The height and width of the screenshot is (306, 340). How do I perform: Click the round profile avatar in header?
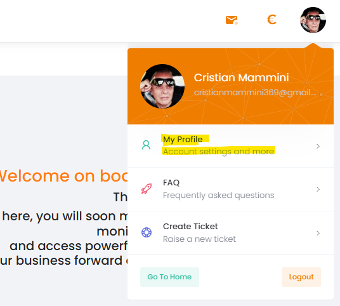pos(313,20)
